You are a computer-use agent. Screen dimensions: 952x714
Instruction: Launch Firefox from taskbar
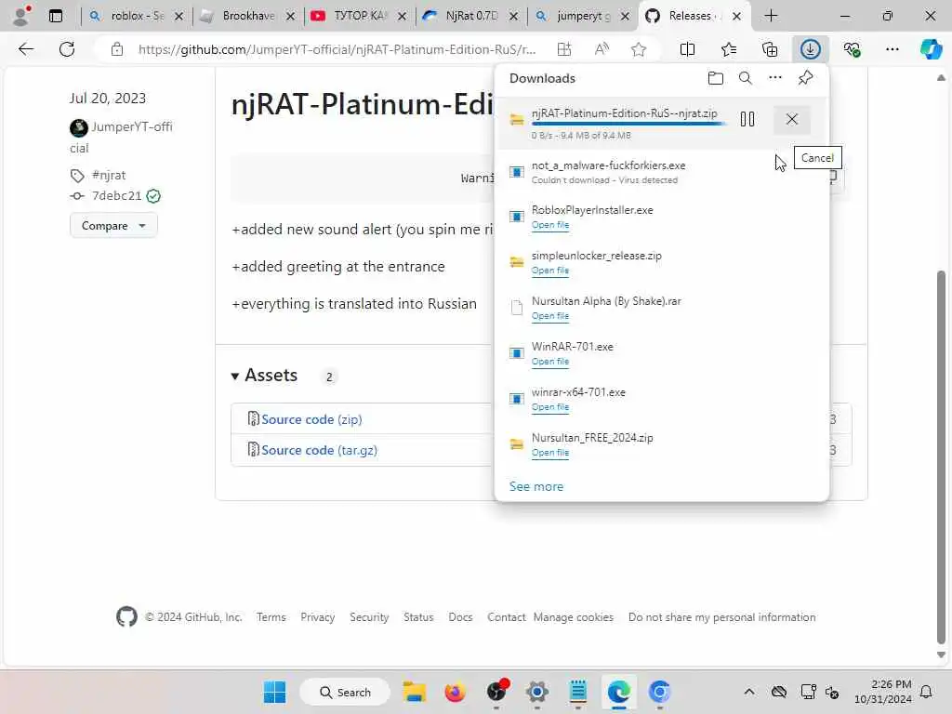click(x=455, y=692)
